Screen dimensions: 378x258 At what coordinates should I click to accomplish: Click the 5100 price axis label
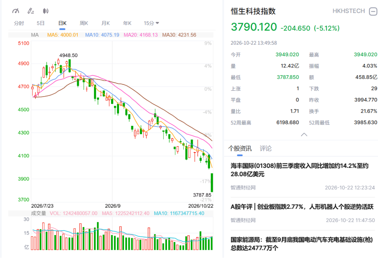point(24,43)
